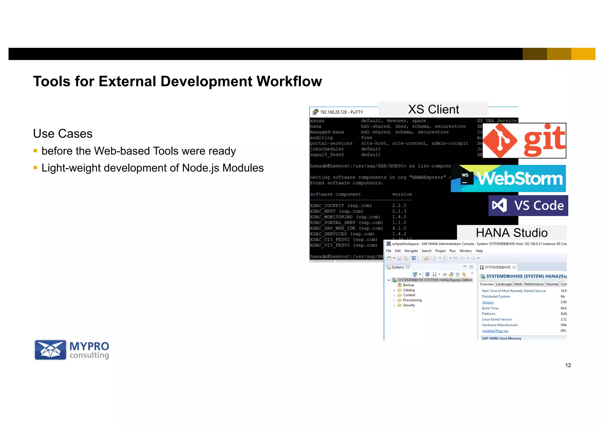Select the SYSTEMDB@HXE editor tab
The width and height of the screenshot is (604, 426).
tap(498, 267)
